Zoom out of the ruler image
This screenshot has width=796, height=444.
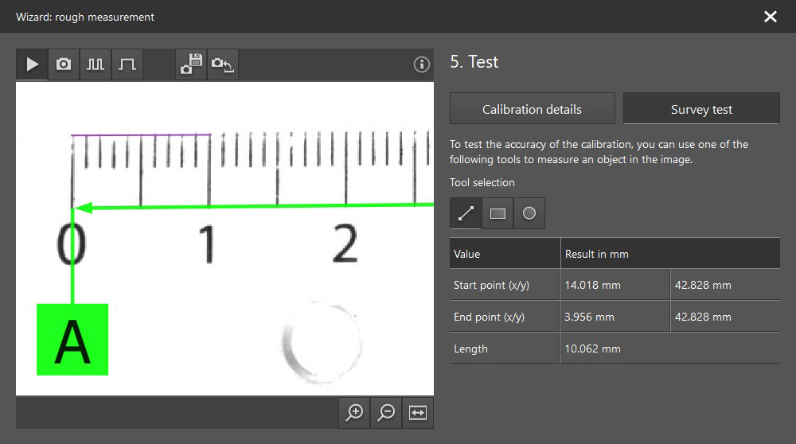click(x=387, y=412)
